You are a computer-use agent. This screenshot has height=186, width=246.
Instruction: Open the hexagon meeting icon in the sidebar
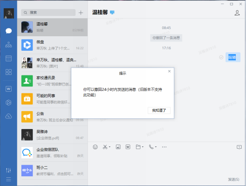pyautogui.click(x=9, y=102)
